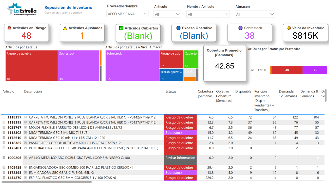Click purple 38 bar segment for ACCO MEX...
The width and height of the screenshot is (329, 187).
click(315, 70)
